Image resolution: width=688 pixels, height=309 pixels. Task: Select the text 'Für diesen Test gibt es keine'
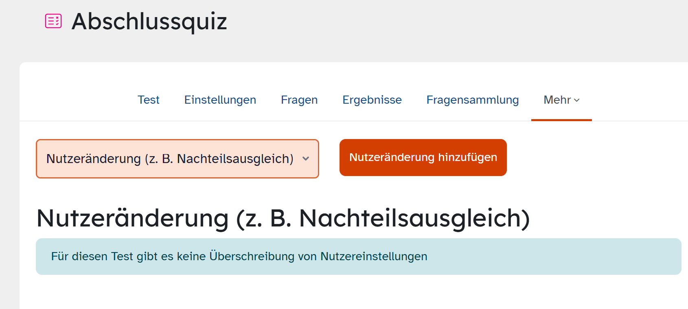click(129, 257)
